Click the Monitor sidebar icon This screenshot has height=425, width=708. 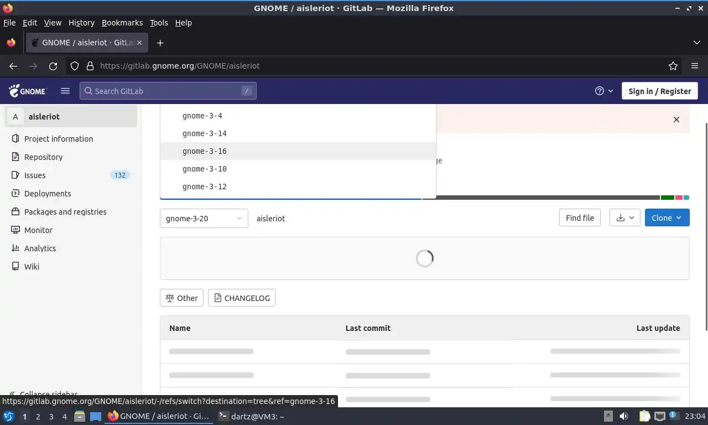pos(15,230)
